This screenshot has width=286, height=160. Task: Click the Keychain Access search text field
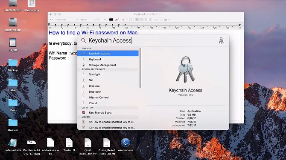152,40
